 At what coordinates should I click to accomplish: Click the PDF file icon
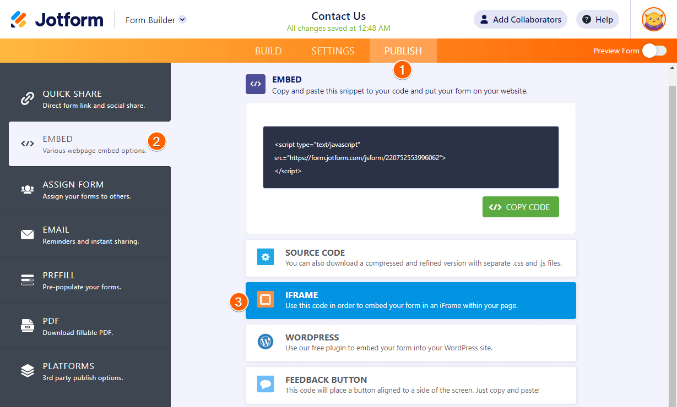[28, 326]
